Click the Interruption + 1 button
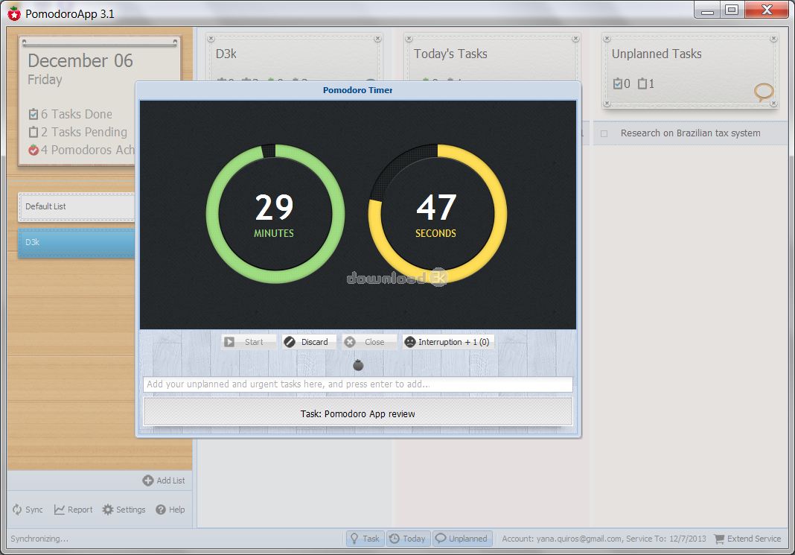Image resolution: width=795 pixels, height=555 pixels. [447, 342]
